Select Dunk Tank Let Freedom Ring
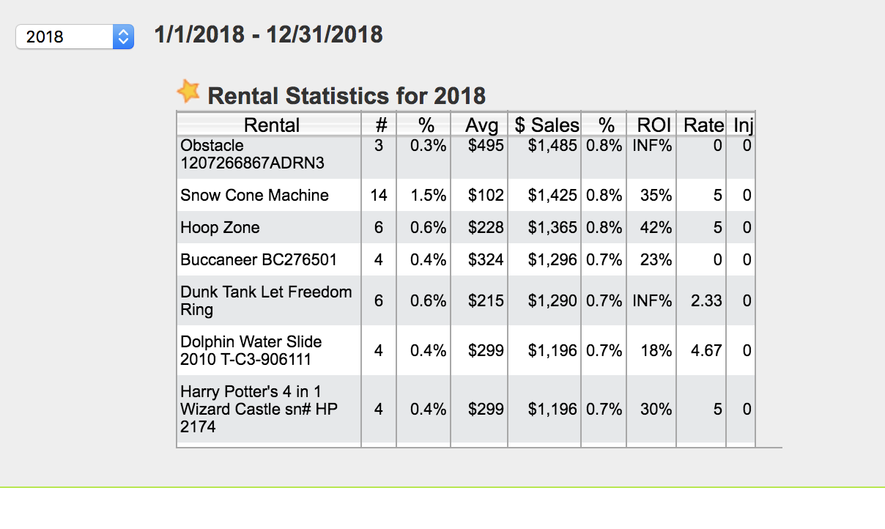Image resolution: width=885 pixels, height=529 pixels. pyautogui.click(x=266, y=300)
